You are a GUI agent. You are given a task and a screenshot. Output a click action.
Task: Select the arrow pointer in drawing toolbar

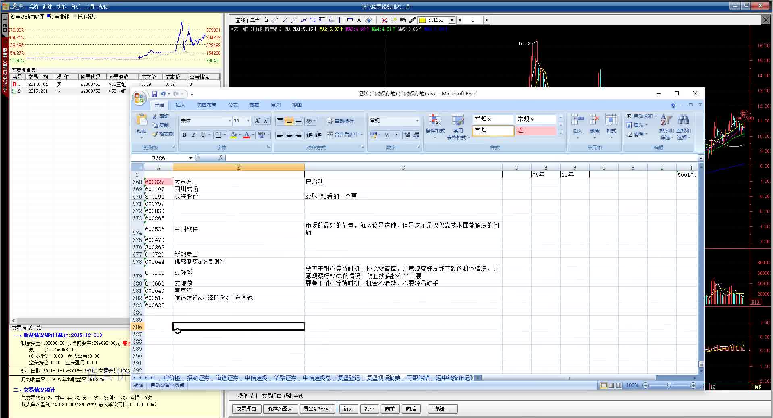point(266,20)
